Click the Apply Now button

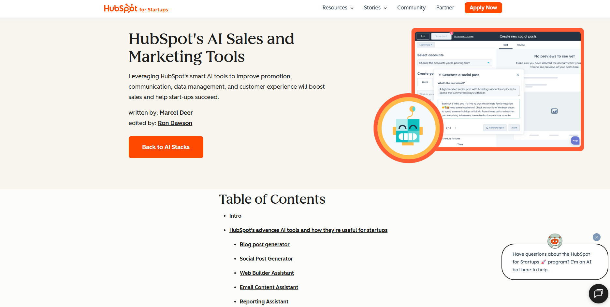(x=483, y=7)
